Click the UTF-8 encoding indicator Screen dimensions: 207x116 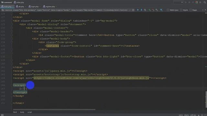click(193, 115)
